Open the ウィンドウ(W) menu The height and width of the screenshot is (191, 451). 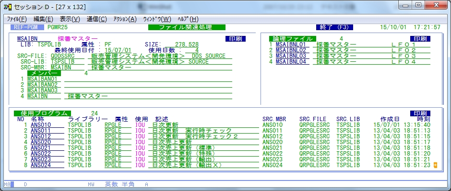point(157,19)
